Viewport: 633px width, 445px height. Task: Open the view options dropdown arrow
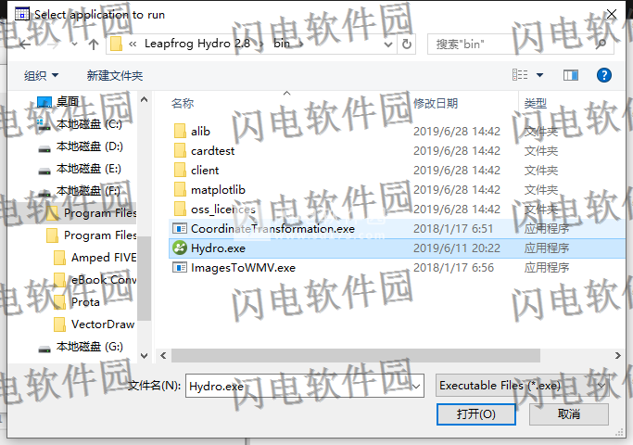(x=539, y=75)
